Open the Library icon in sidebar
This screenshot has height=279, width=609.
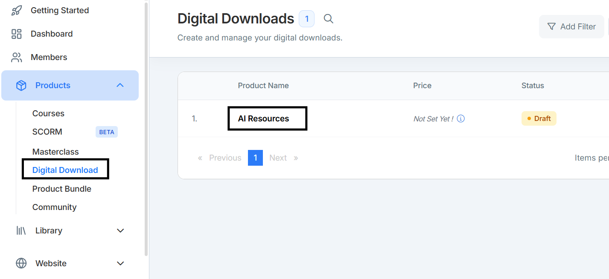[20, 230]
